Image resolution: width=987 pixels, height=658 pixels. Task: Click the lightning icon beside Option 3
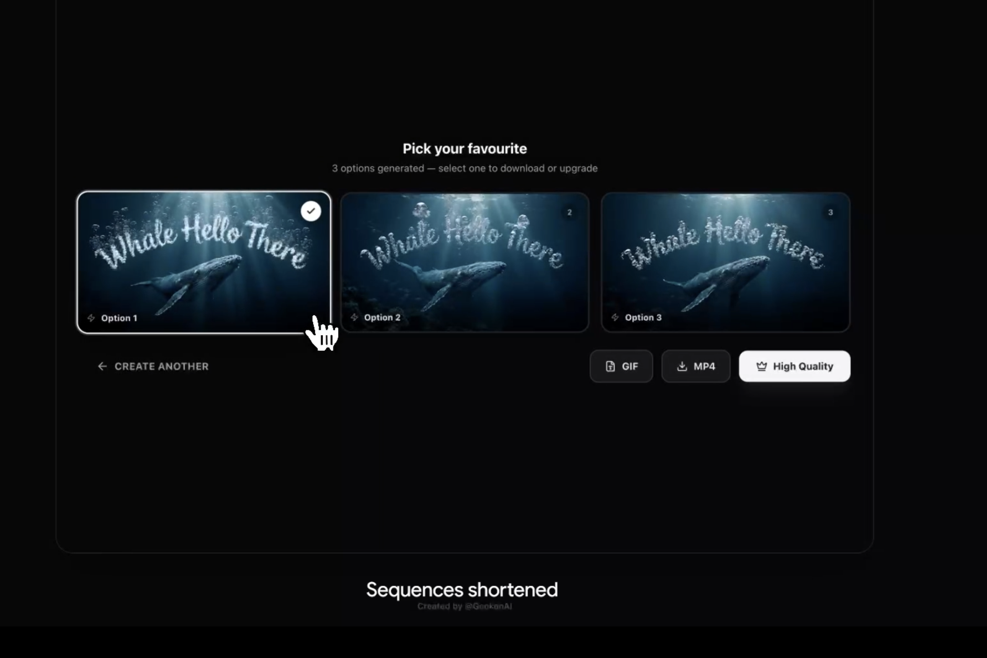tap(615, 317)
